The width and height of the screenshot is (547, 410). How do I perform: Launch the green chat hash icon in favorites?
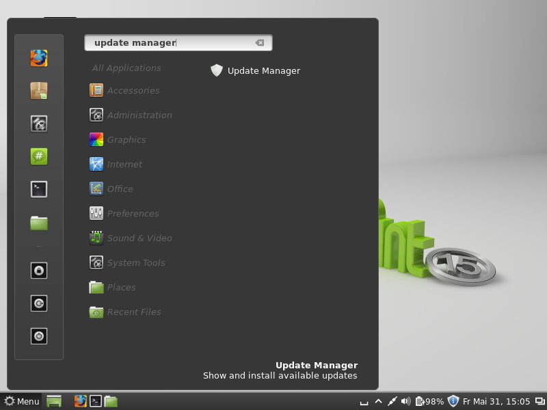[x=39, y=156]
